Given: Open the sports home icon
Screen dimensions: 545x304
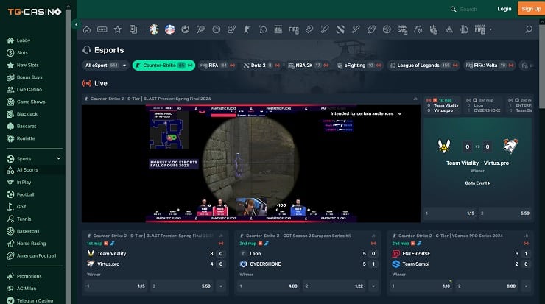Looking at the screenshot, I should tap(87, 29).
